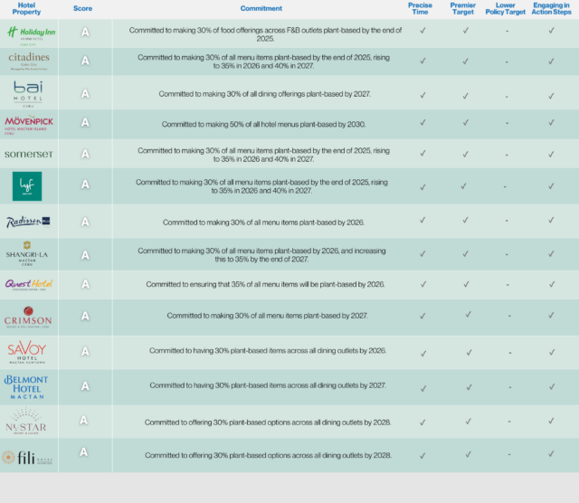Viewport: 579px width, 503px height.
Task: Click Premier Target checkmark in Mövenpick row
Action: [x=466, y=123]
